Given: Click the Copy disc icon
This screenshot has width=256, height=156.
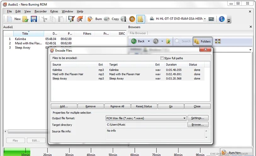Looking at the screenshot, I should 107,19.
